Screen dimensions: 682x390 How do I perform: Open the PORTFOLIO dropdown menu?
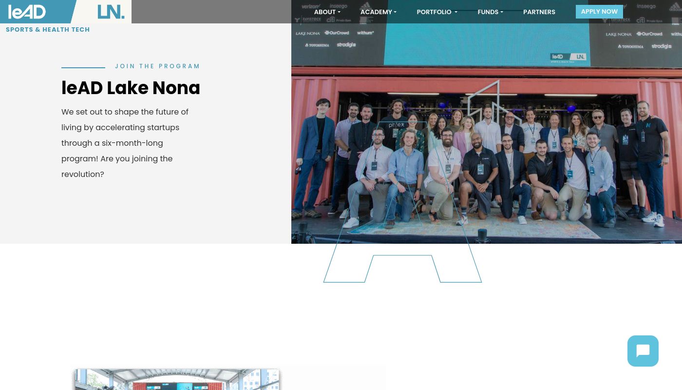click(x=437, y=12)
